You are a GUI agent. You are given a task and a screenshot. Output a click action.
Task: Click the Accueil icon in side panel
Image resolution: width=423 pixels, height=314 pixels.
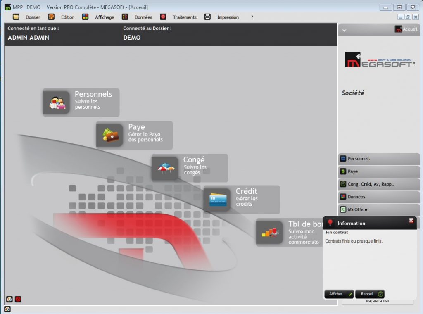click(x=398, y=29)
